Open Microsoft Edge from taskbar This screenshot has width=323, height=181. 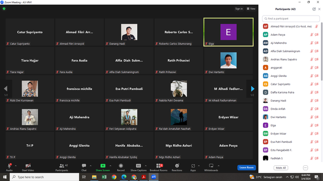click(124, 177)
